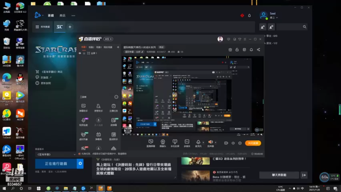341x192 pixels.
Task: Open Battle.net logo dropdown menu
Action: [39, 15]
